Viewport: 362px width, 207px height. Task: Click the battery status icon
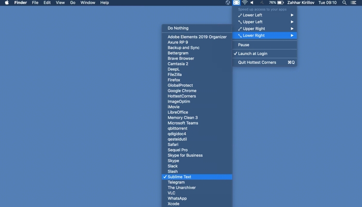point(280,3)
